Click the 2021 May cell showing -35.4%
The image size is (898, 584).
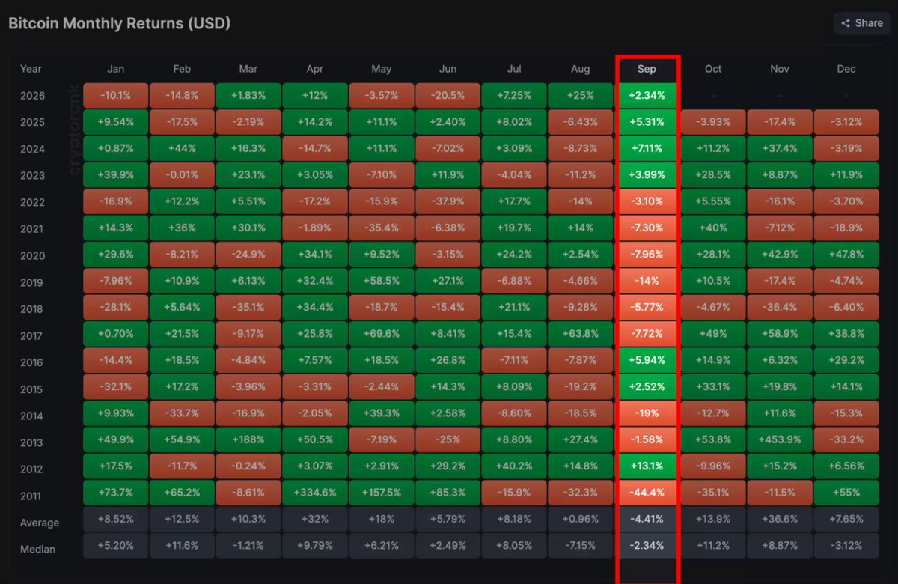(x=381, y=229)
